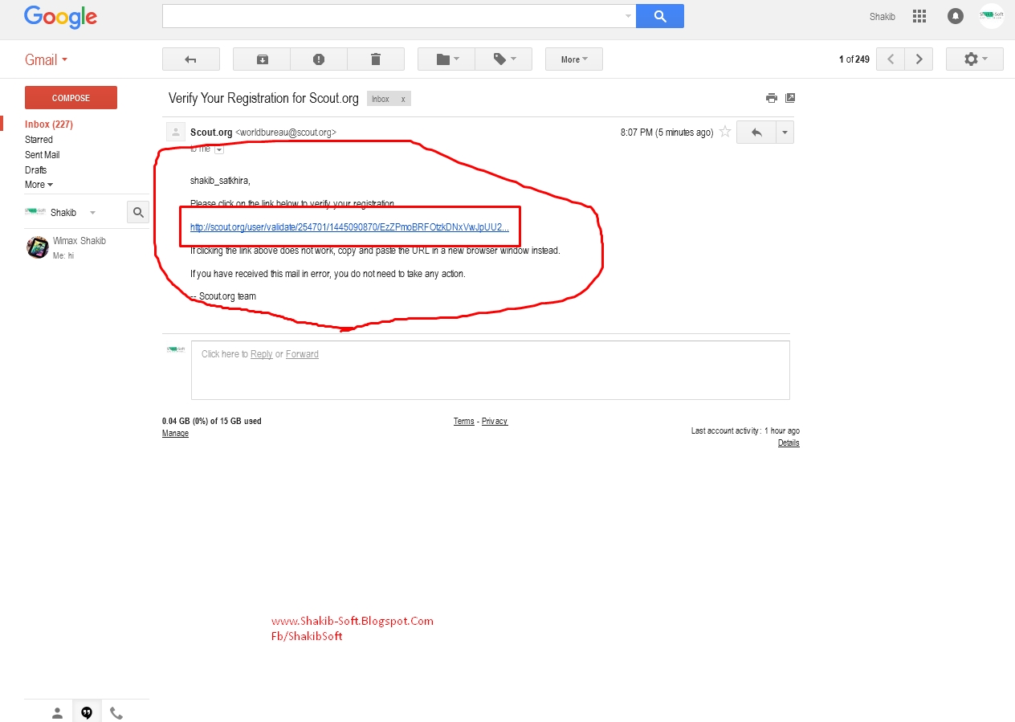Image resolution: width=1015 pixels, height=722 pixels.
Task: Open the Gmail dropdown menu
Action: coord(47,60)
